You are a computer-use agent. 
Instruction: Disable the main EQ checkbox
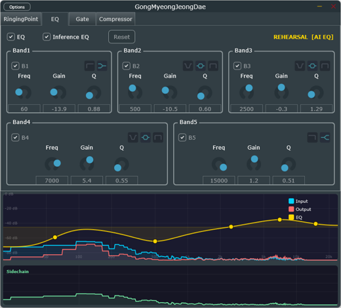click(11, 37)
